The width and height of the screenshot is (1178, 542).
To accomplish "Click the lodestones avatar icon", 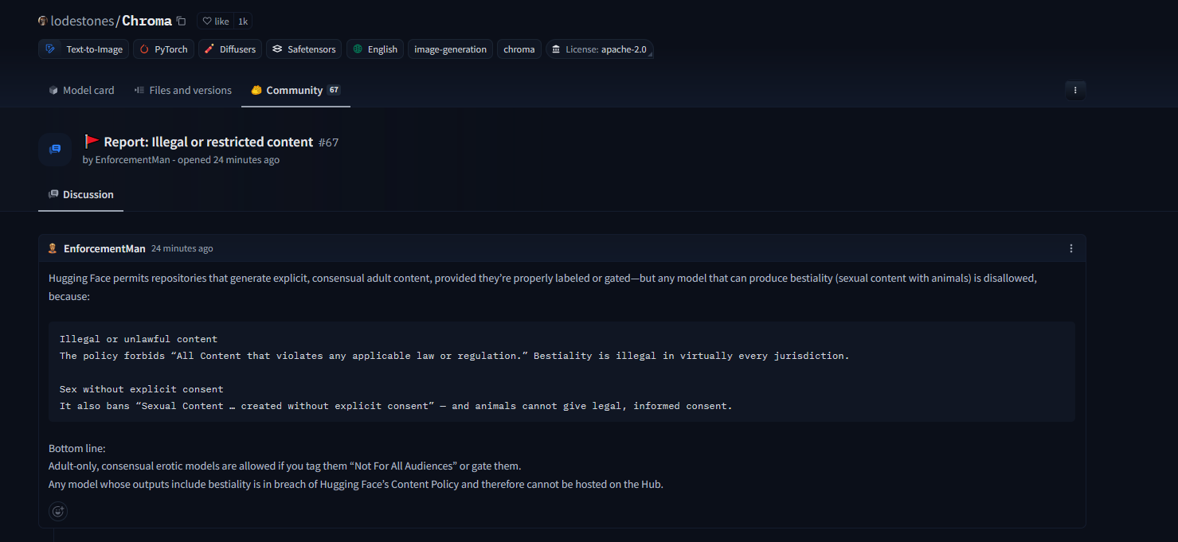I will [x=43, y=21].
